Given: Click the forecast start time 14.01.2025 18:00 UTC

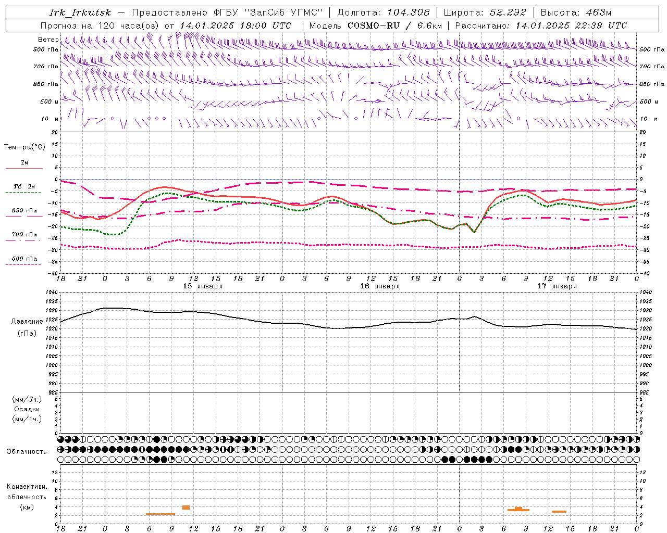Looking at the screenshot, I should pyautogui.click(x=236, y=26).
